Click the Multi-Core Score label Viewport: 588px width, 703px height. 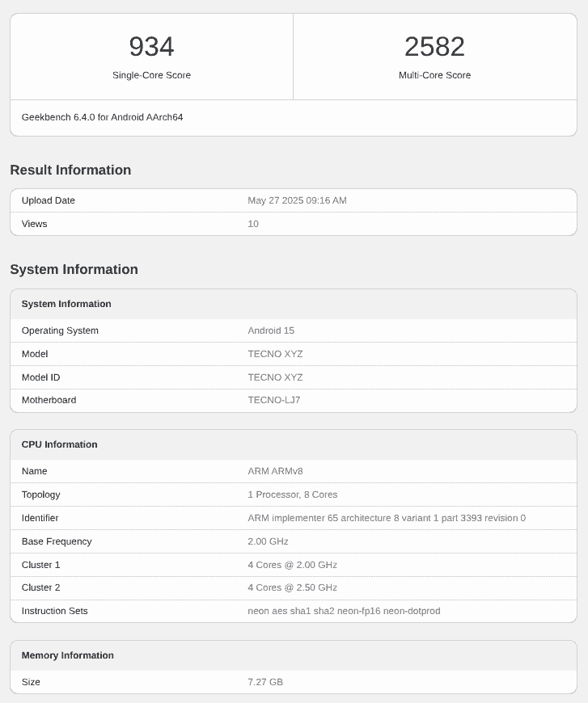pos(434,75)
